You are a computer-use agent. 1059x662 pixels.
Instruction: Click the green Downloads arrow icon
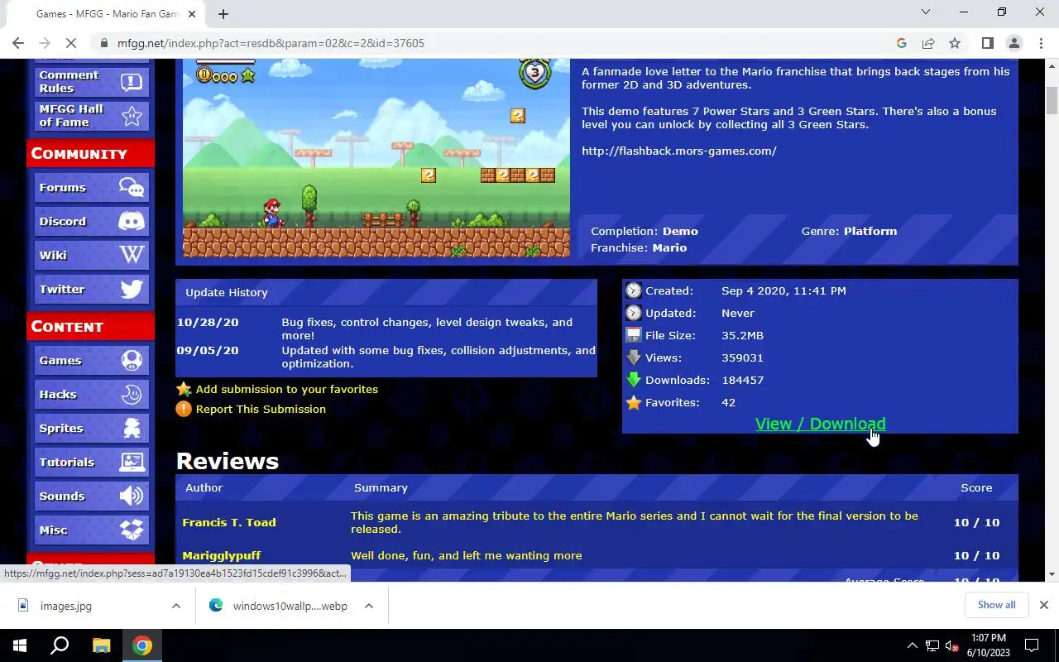(x=634, y=380)
